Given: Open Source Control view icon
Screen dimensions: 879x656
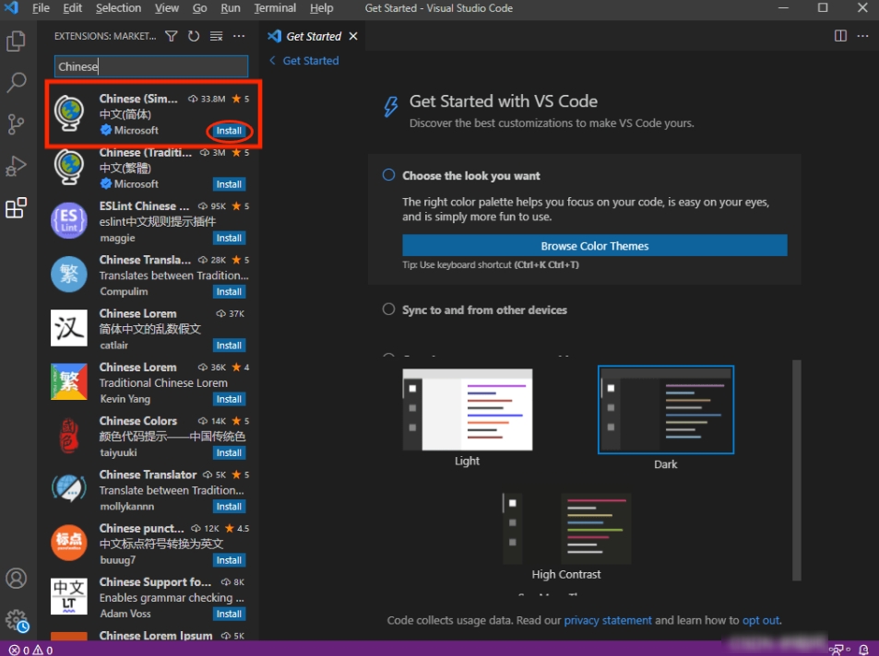Looking at the screenshot, I should tap(17, 124).
